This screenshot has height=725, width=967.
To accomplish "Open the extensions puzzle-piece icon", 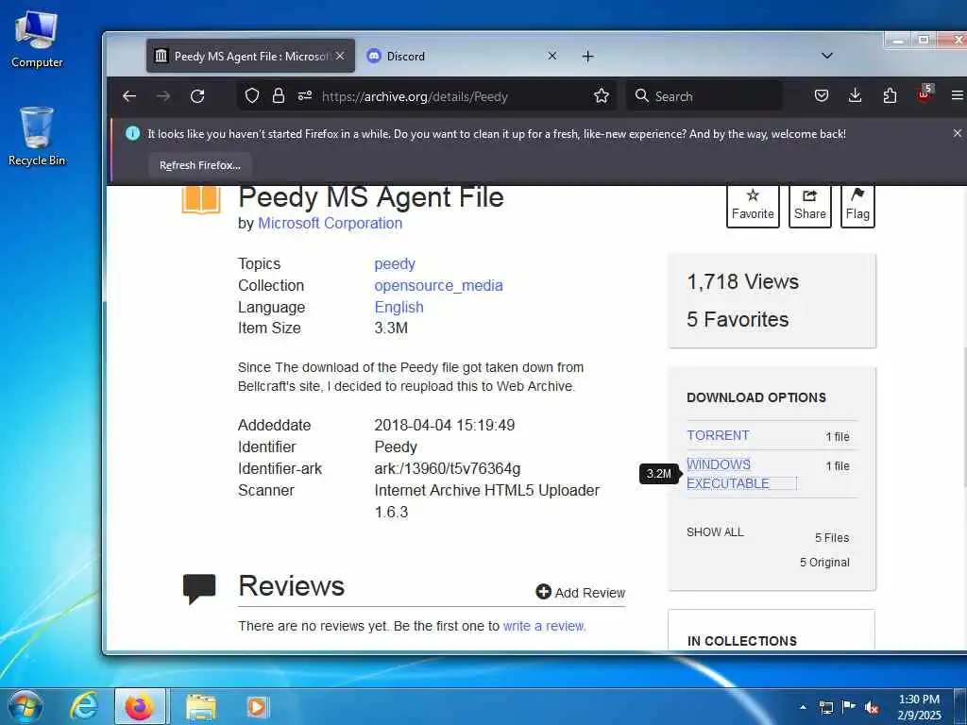I will click(x=890, y=96).
